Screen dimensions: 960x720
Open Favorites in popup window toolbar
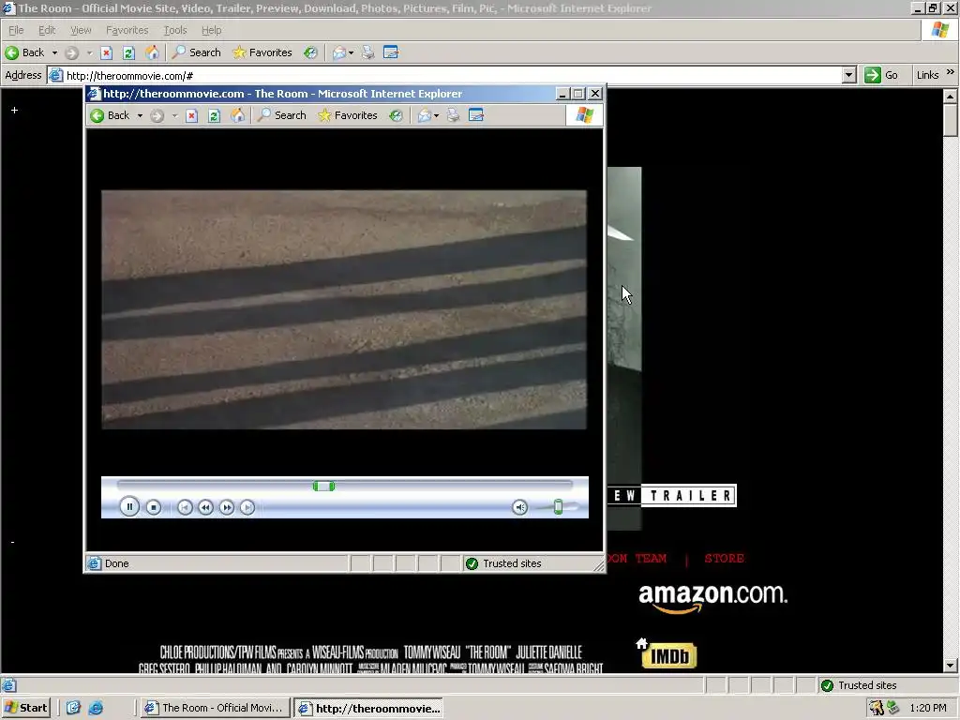(348, 115)
